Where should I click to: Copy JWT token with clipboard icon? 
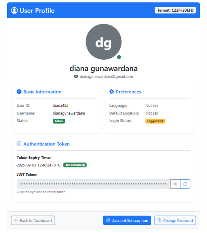coord(185,184)
